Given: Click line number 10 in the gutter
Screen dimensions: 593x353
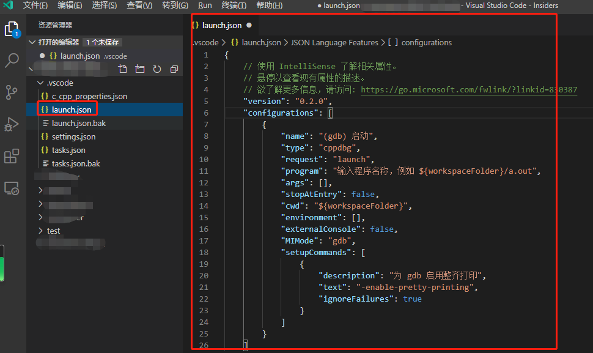Looking at the screenshot, I should coord(204,159).
